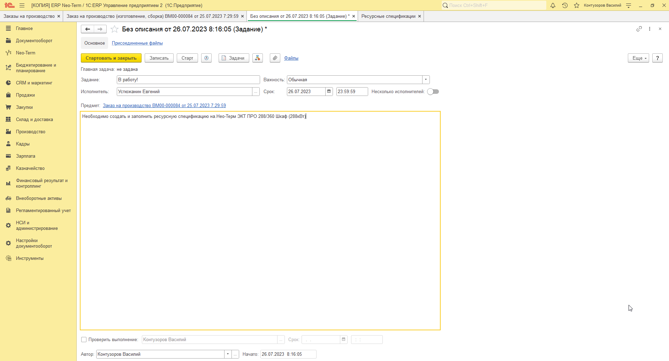Click the time field showing 23:59:59
The width and height of the screenshot is (669, 361).
pyautogui.click(x=352, y=91)
